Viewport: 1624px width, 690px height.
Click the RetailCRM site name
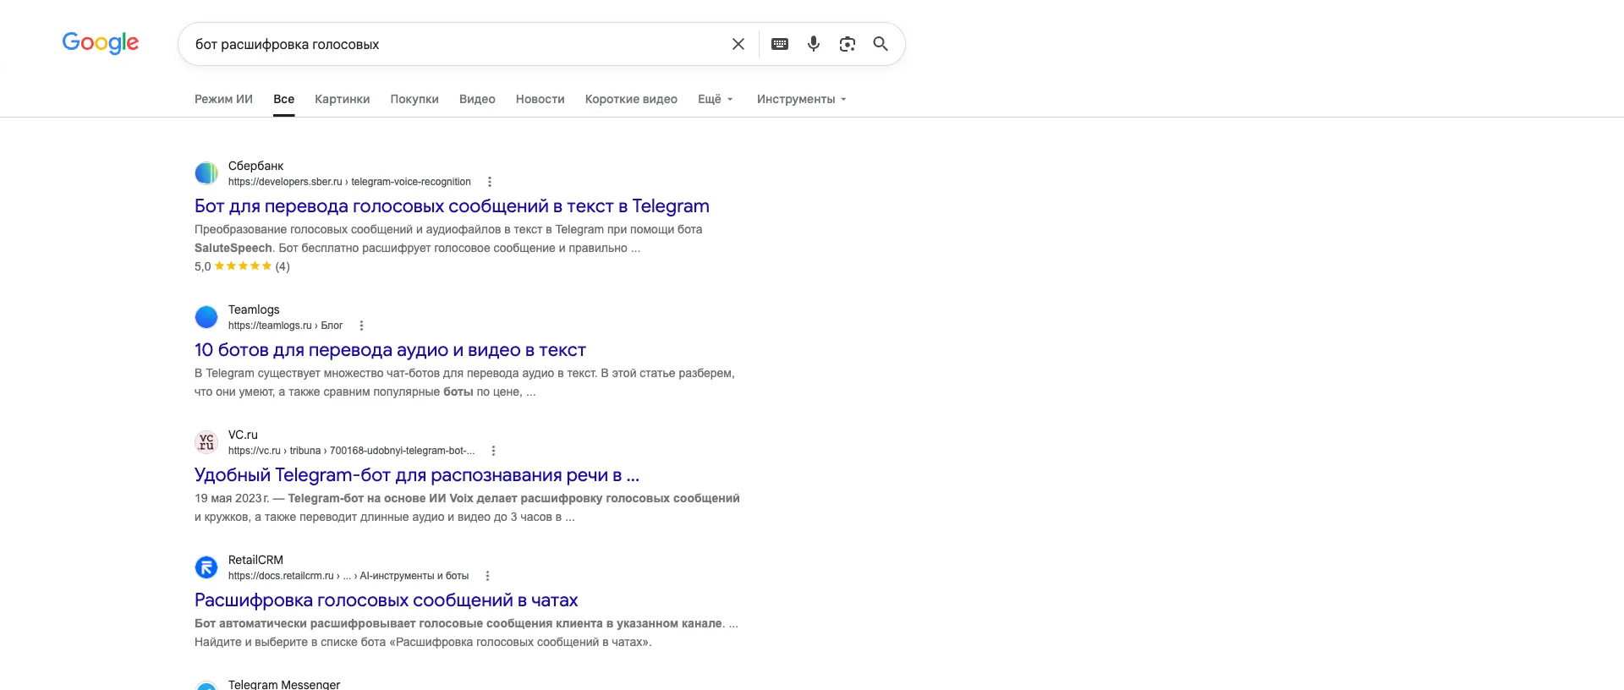[255, 560]
